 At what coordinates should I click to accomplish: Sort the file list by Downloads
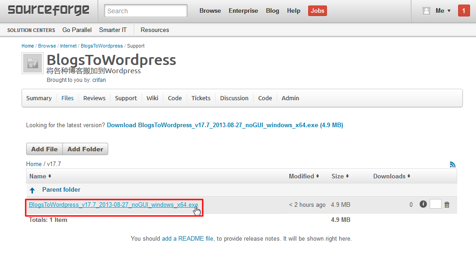click(x=392, y=176)
